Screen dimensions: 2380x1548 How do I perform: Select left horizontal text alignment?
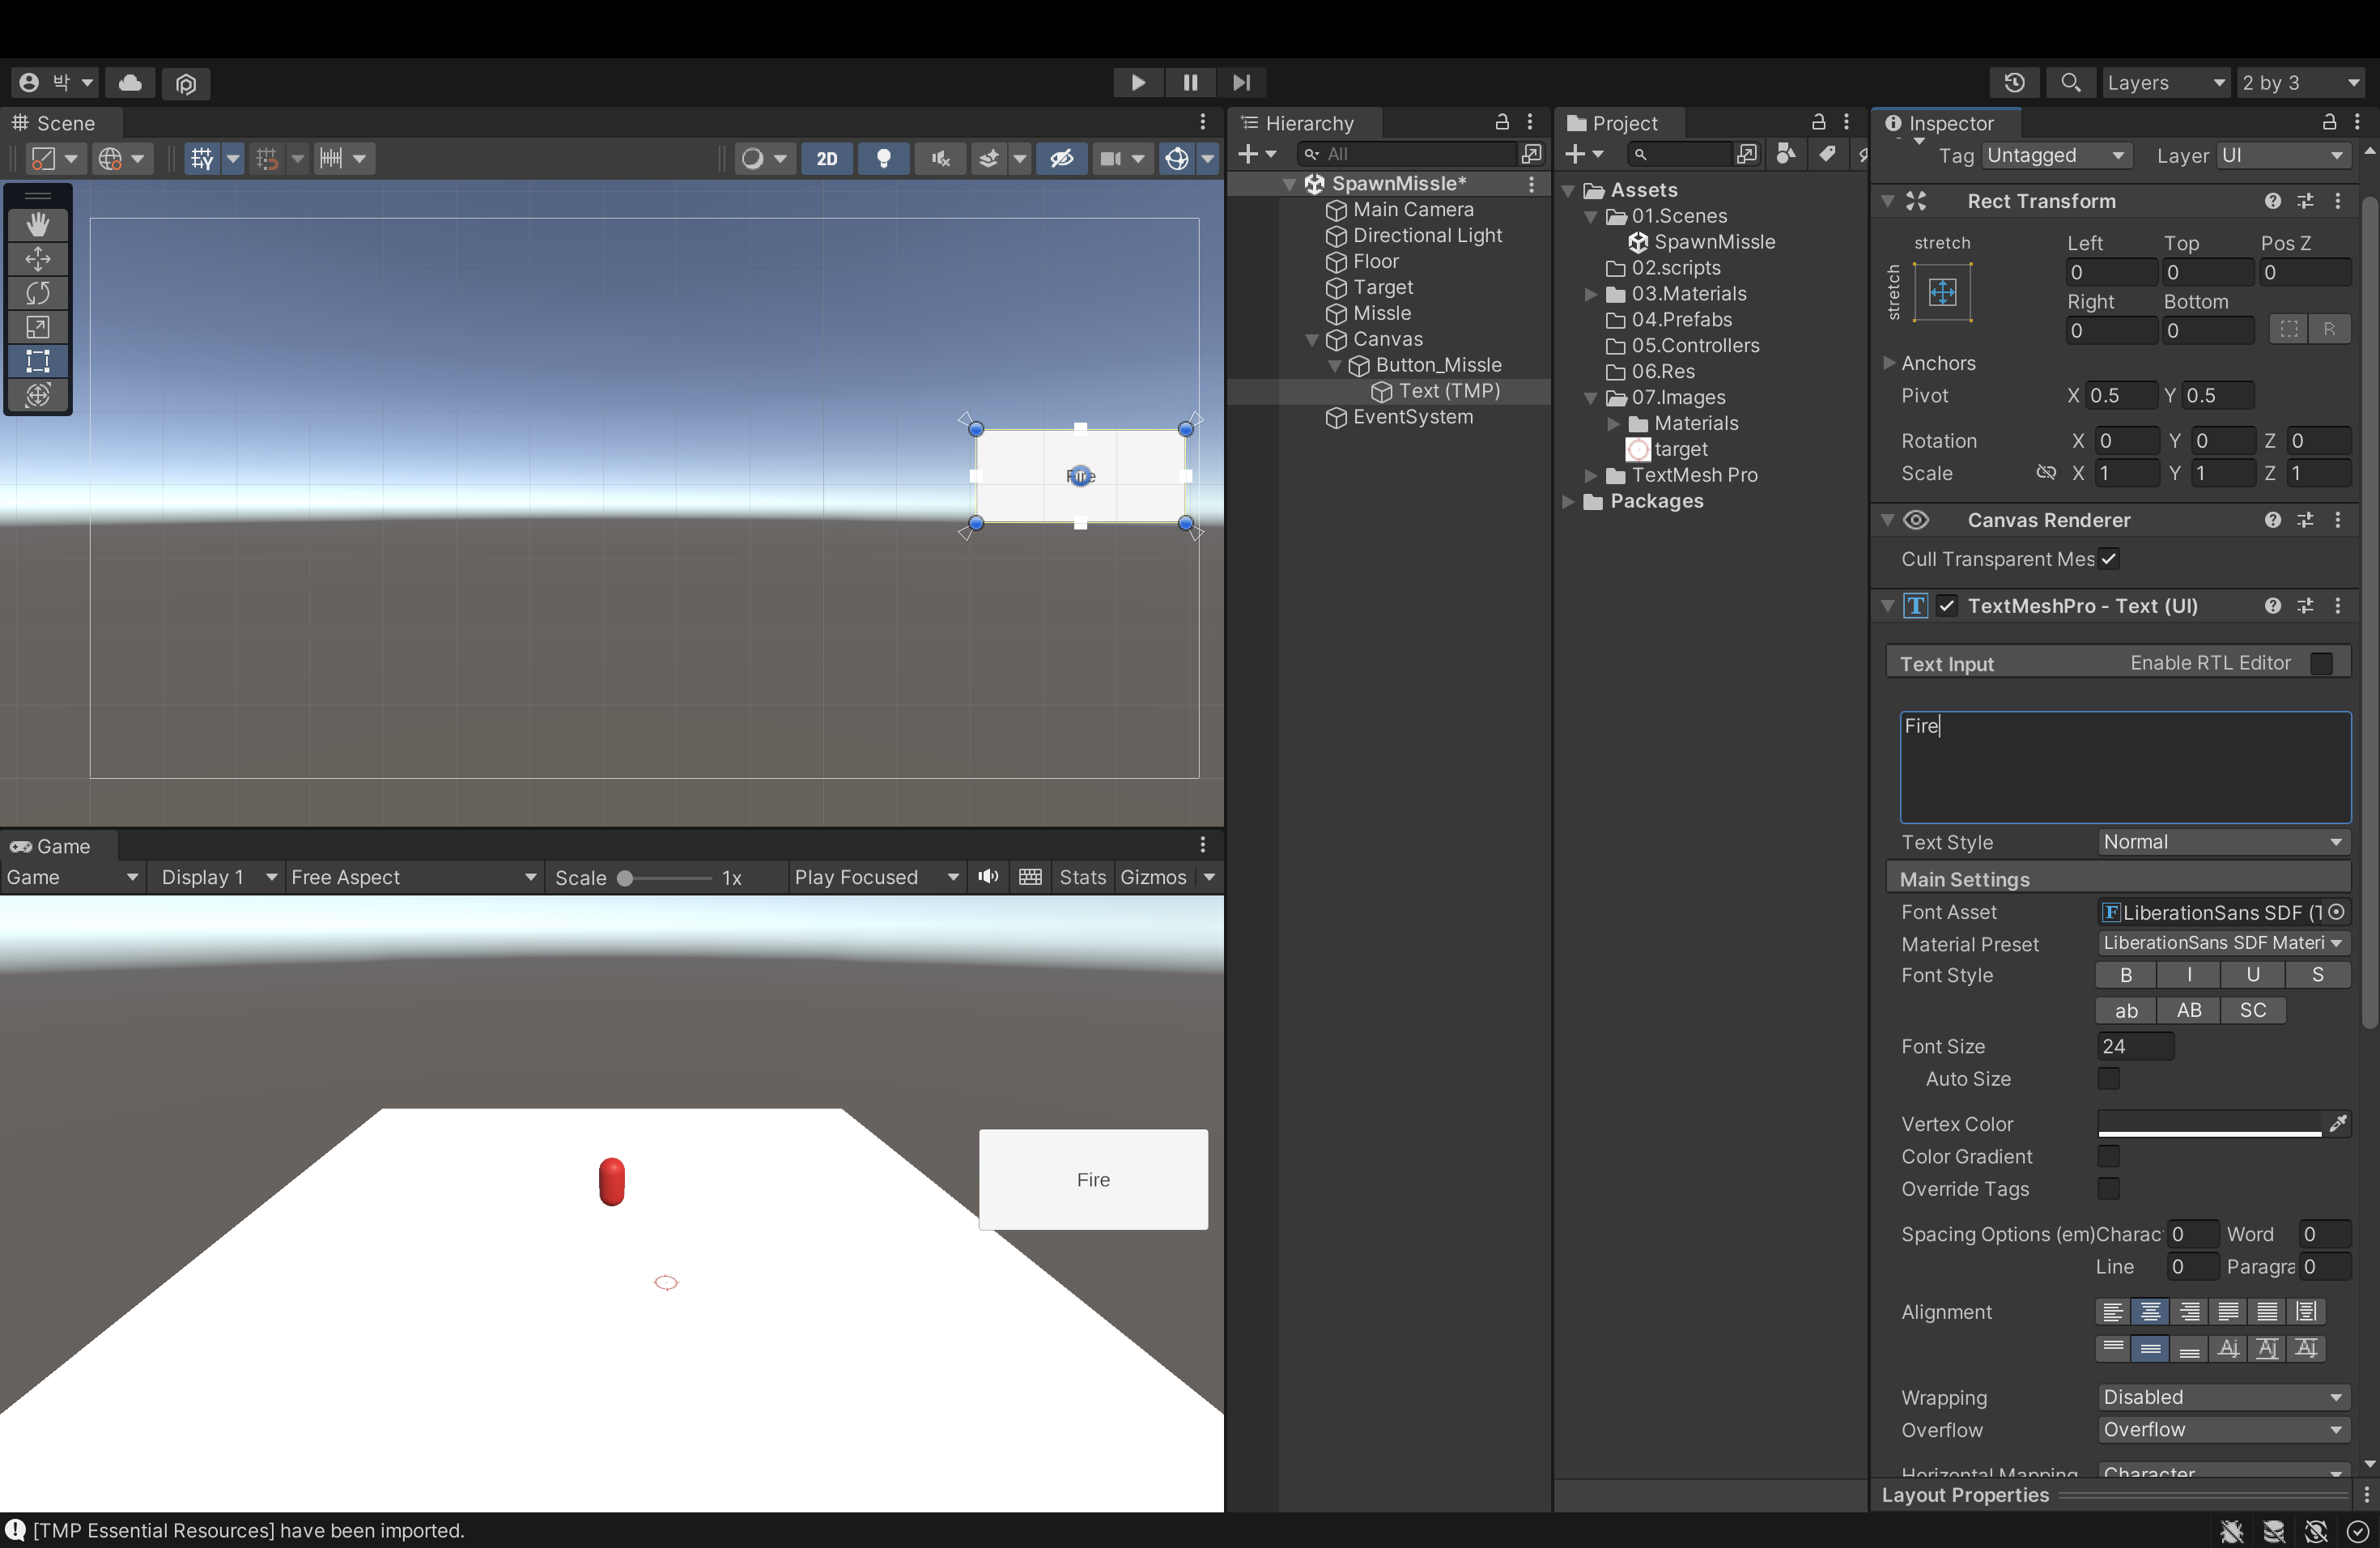coord(2112,1312)
